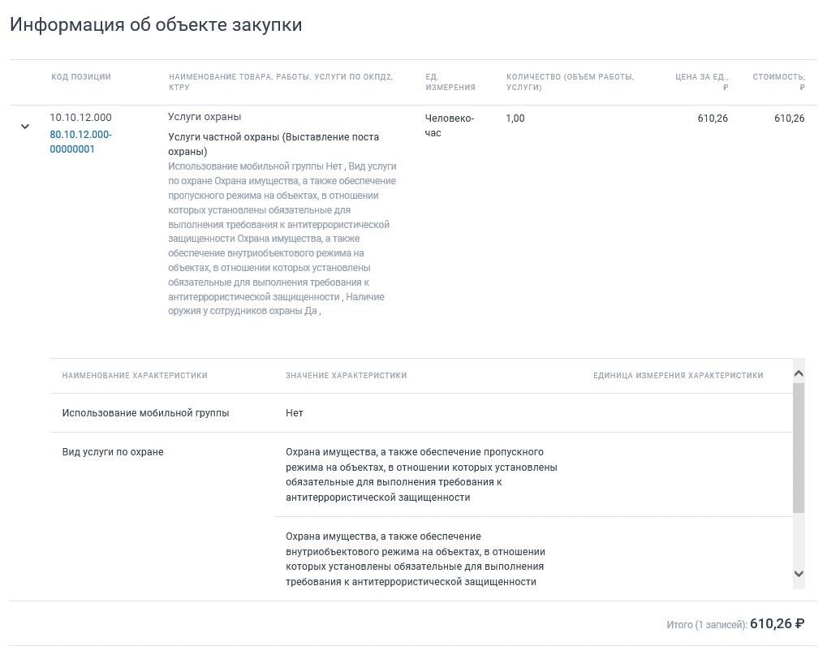Click the 'Код позиции' column header
Viewport: 840px width, 655px height.
(x=81, y=76)
